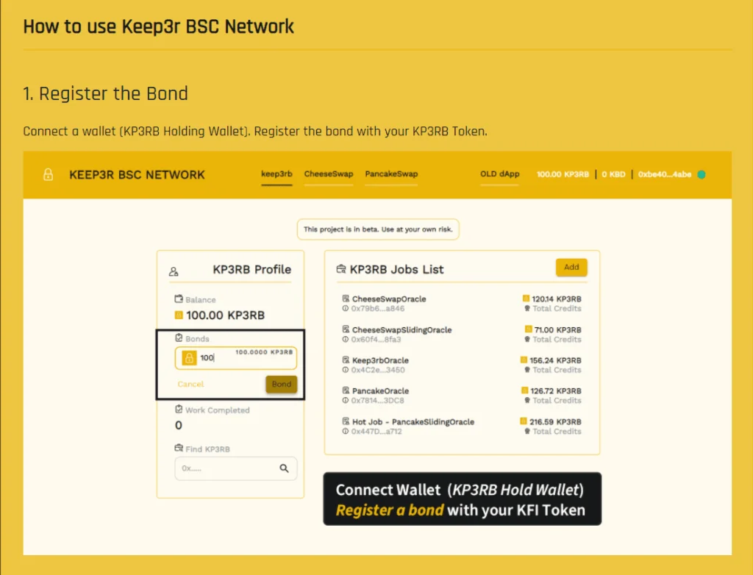Toggle the green wallet connection indicator
The width and height of the screenshot is (753, 575).
[x=701, y=174]
